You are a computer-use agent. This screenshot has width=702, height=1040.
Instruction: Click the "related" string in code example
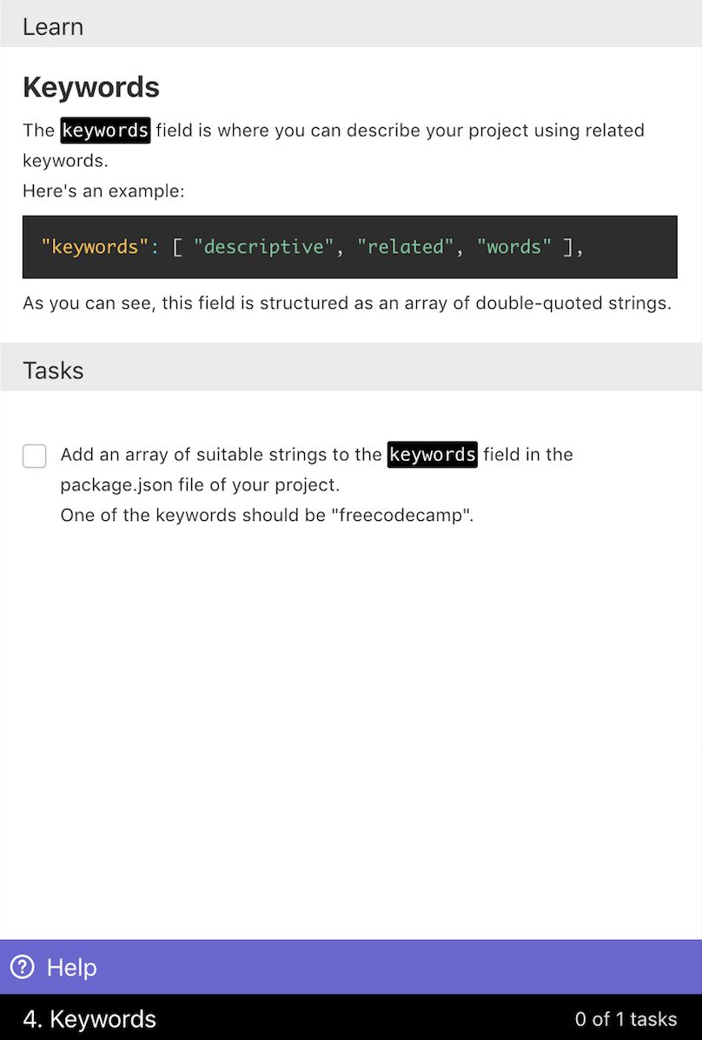[x=406, y=247]
